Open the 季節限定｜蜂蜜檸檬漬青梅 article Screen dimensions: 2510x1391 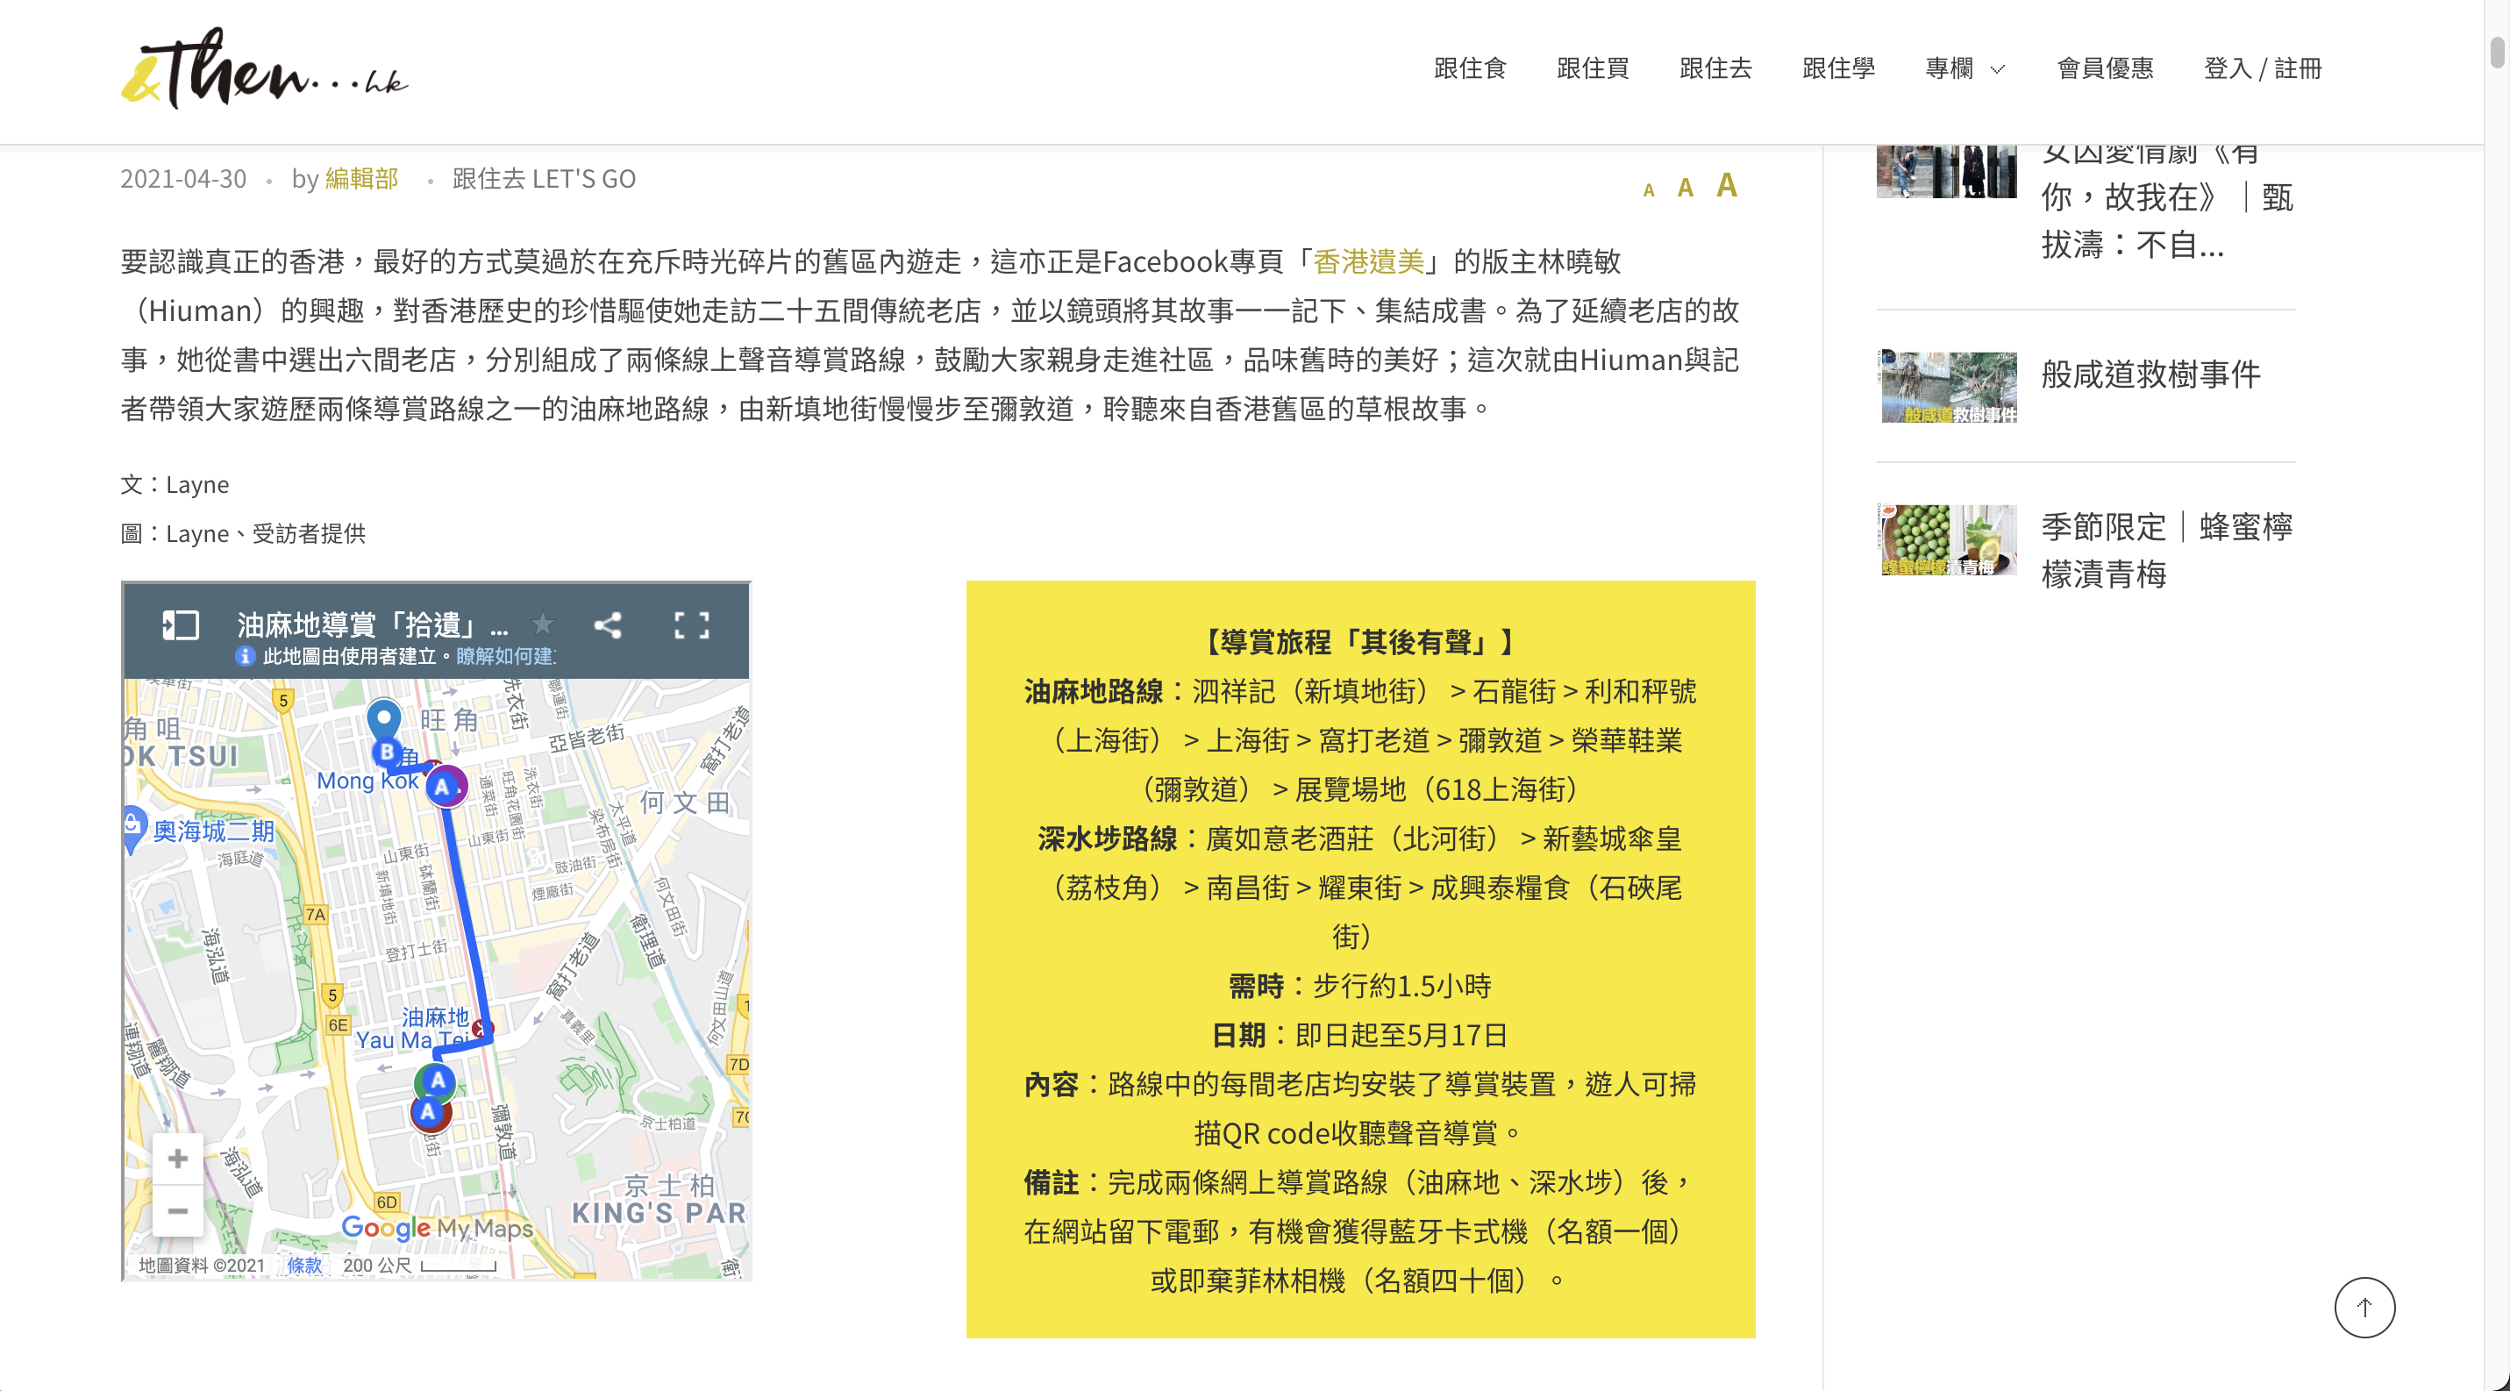2167,551
